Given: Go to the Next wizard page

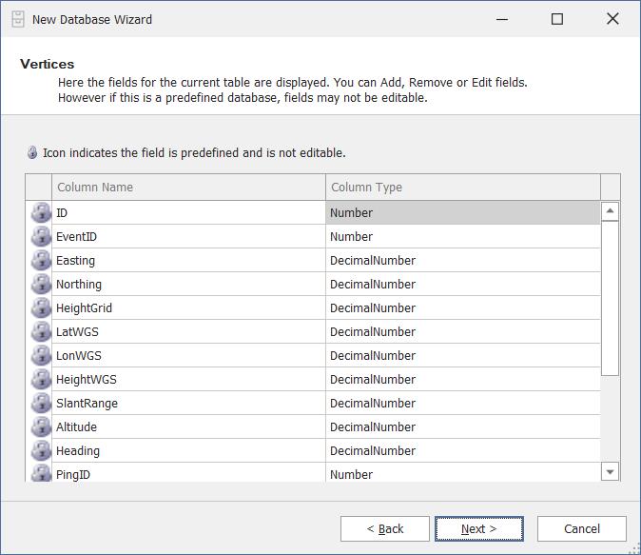Looking at the screenshot, I should point(478,528).
